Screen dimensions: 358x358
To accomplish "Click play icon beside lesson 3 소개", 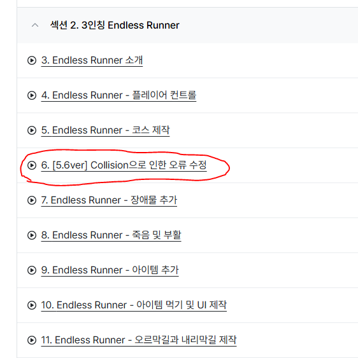I will coord(32,60).
